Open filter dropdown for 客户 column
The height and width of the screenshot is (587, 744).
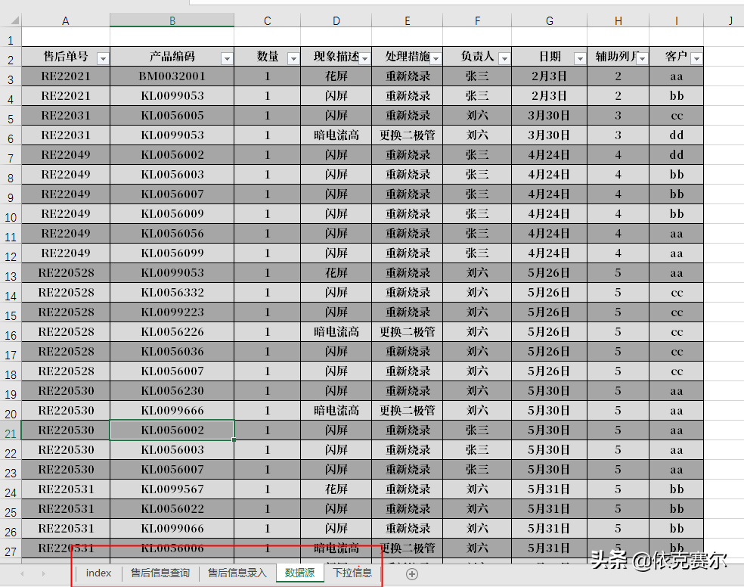[696, 58]
